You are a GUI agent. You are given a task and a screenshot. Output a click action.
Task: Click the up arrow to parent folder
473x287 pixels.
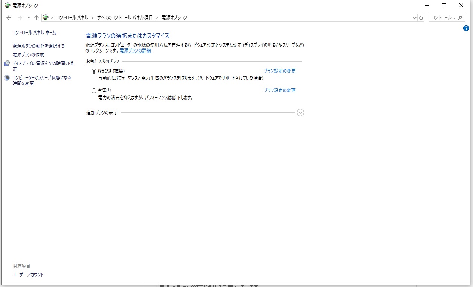(x=36, y=18)
